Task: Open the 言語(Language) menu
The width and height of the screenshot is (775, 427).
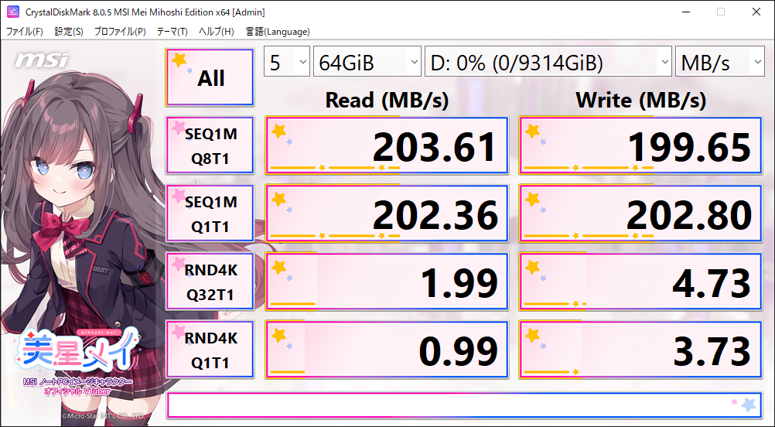Action: (x=277, y=32)
